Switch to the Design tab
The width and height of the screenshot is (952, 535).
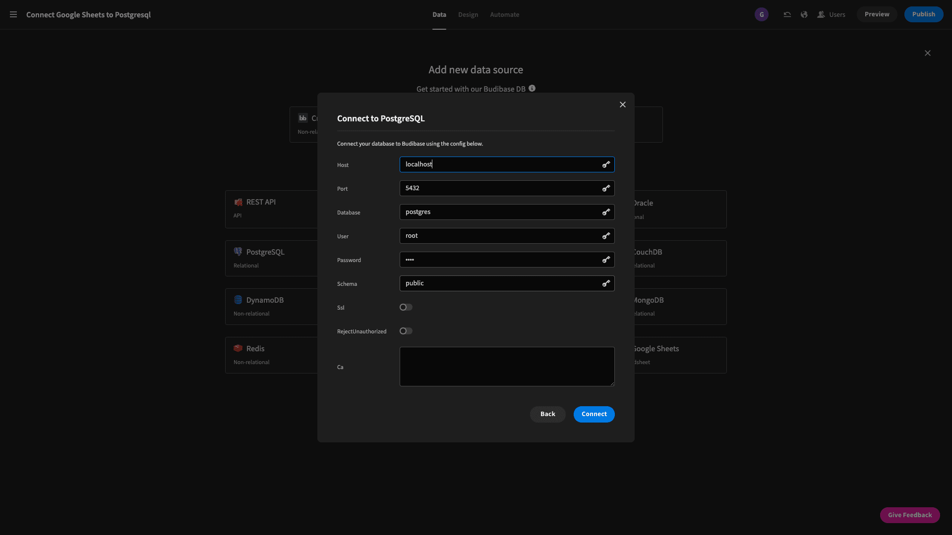[468, 15]
